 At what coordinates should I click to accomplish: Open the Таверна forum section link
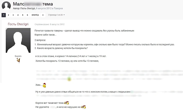tap(58, 8)
